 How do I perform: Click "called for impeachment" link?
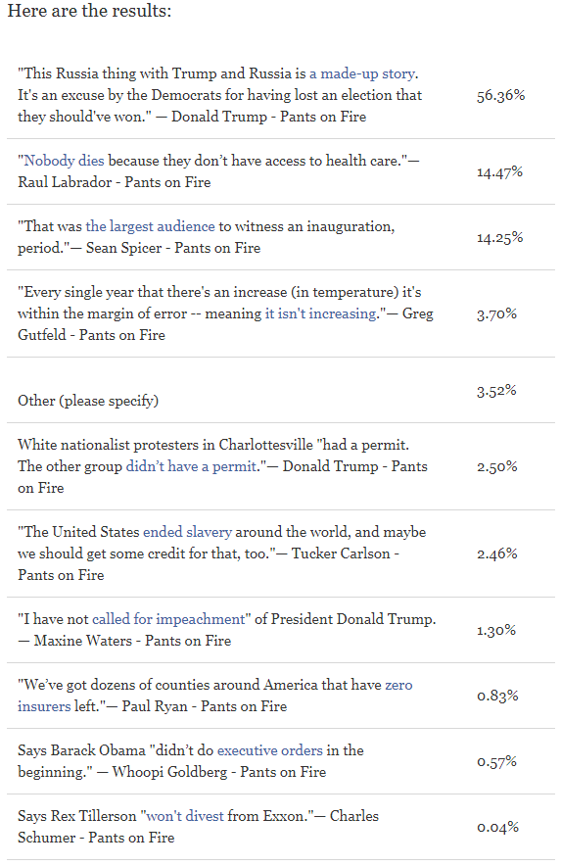point(167,619)
